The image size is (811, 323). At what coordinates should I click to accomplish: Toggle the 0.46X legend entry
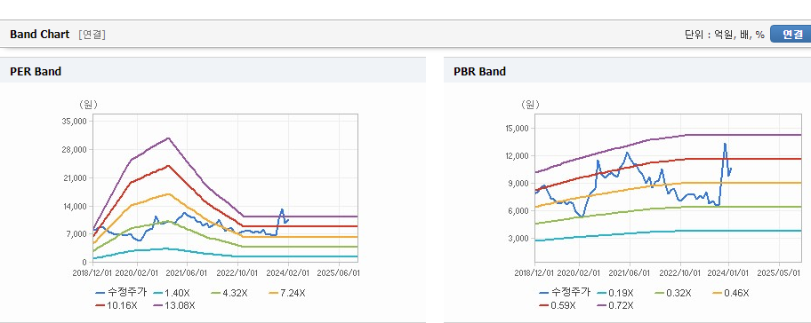(731, 293)
